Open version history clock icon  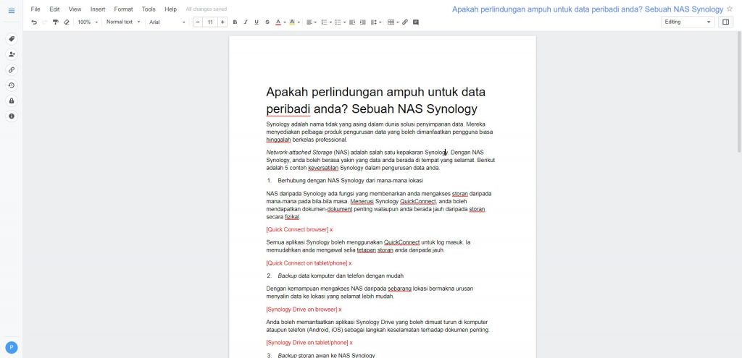point(12,85)
